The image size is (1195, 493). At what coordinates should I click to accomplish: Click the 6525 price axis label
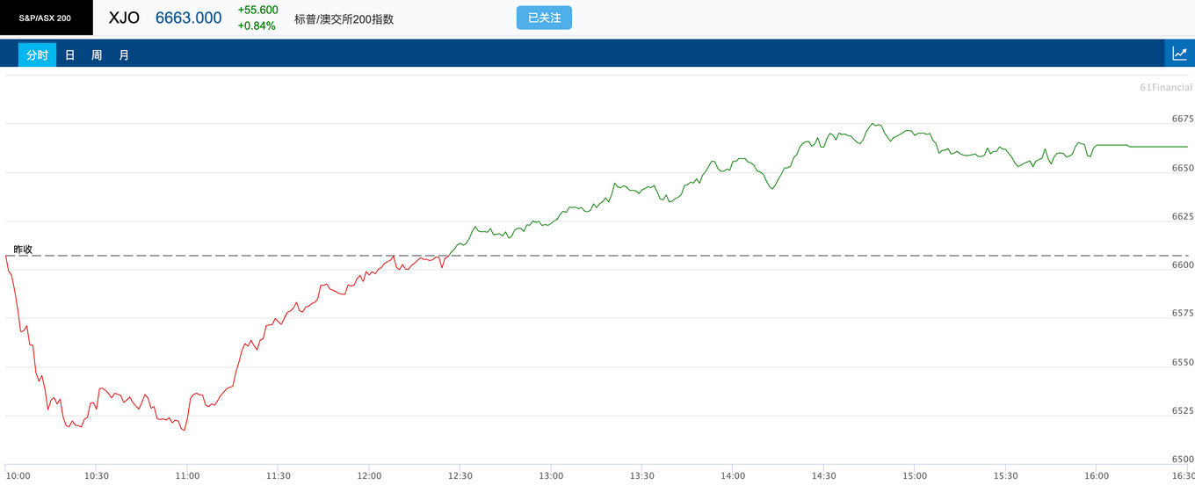[x=1183, y=410]
